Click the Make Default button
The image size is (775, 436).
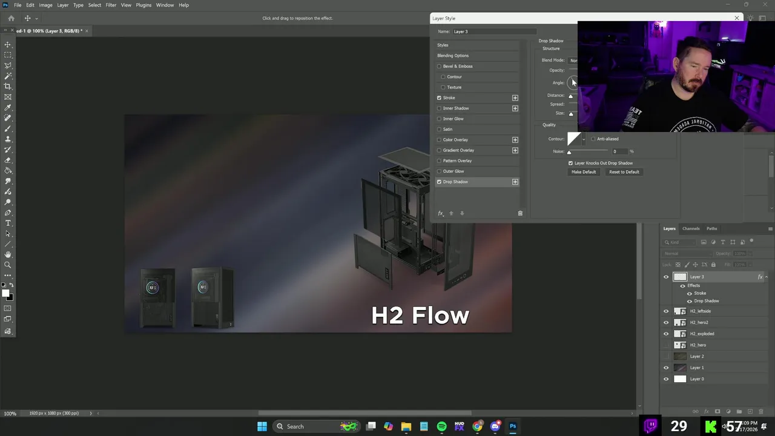pos(584,172)
